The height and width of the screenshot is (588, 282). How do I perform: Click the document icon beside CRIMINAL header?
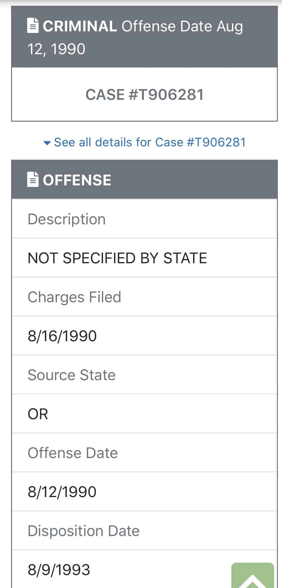[x=33, y=26]
